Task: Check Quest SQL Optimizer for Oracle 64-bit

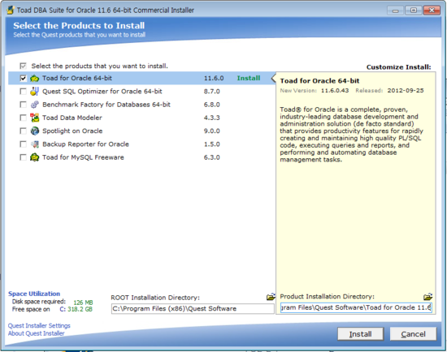Action: pos(23,92)
